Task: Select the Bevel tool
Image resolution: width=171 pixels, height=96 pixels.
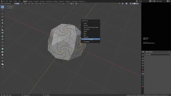Action: tap(2, 39)
